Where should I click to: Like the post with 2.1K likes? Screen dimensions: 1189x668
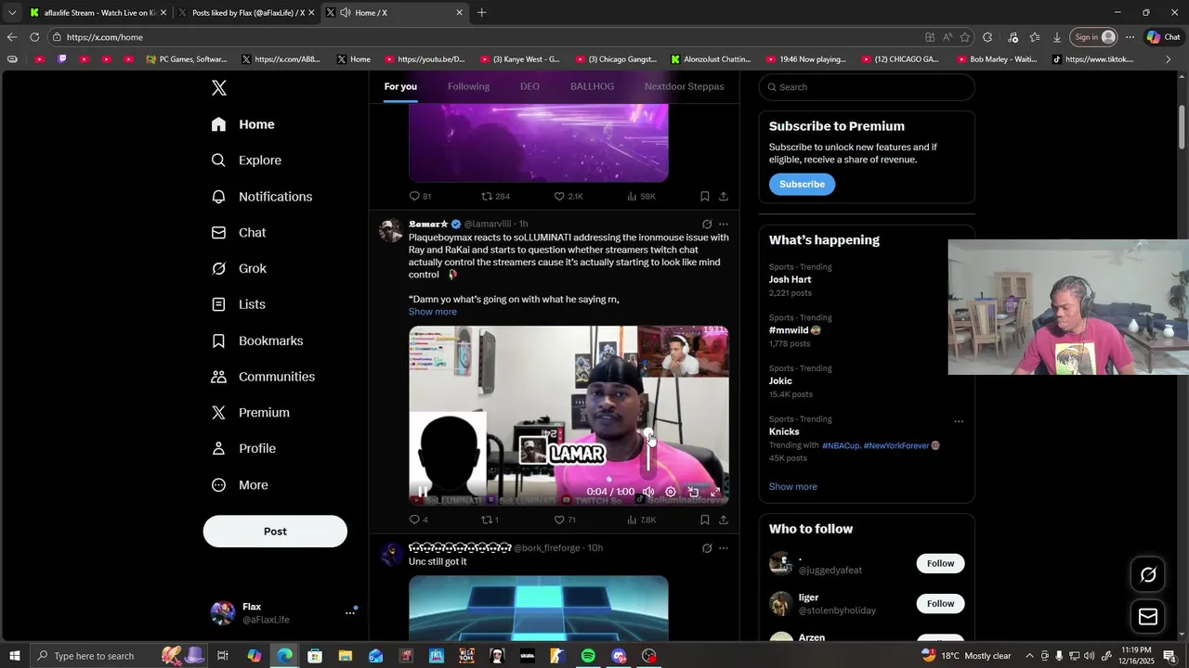point(568,197)
